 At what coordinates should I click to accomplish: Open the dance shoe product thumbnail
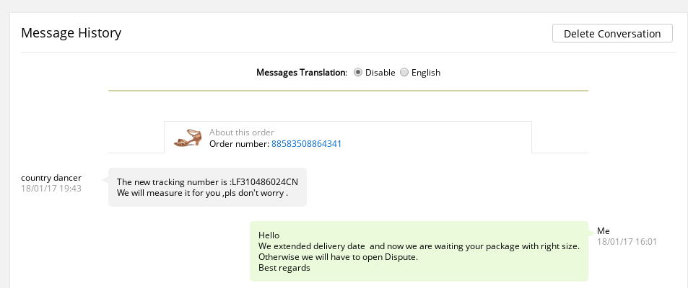188,138
